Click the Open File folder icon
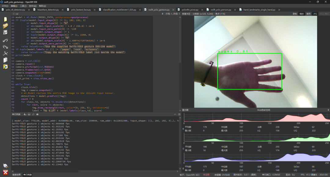Viewport: 330px width, 177px height. pos(5,26)
